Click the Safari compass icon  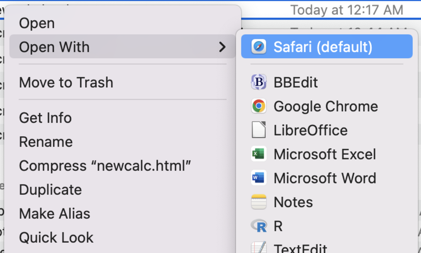pos(259,47)
